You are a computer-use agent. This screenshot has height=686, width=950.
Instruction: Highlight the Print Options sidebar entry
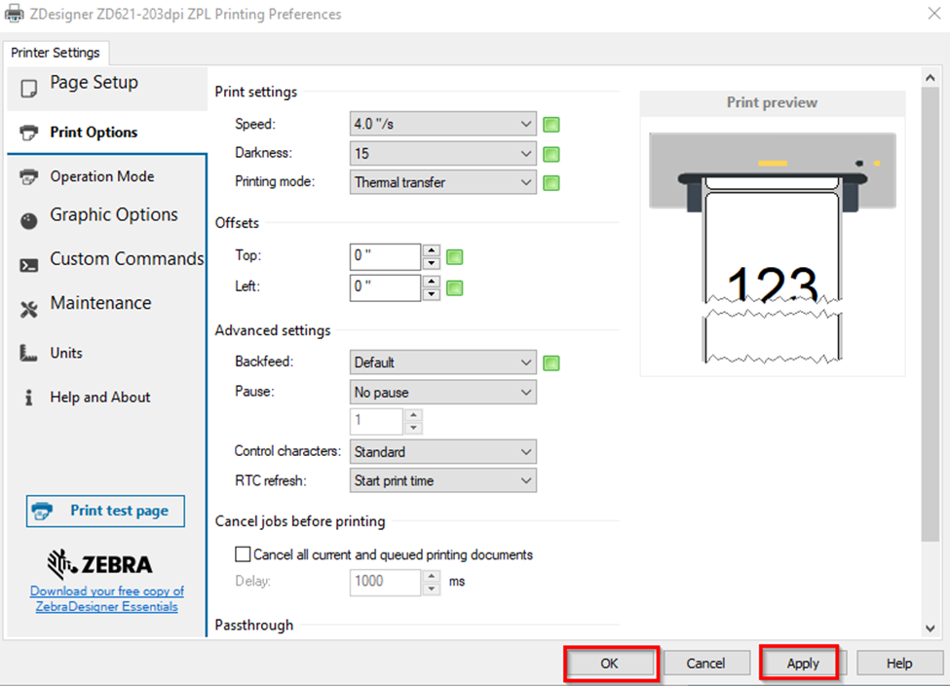[x=94, y=132]
